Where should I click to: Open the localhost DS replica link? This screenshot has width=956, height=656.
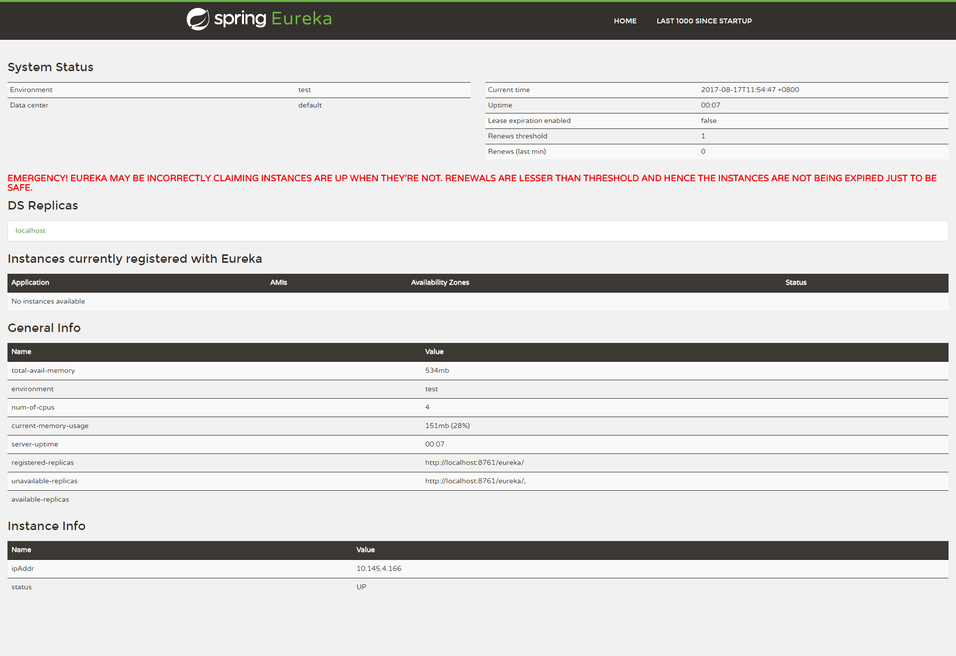click(x=30, y=230)
